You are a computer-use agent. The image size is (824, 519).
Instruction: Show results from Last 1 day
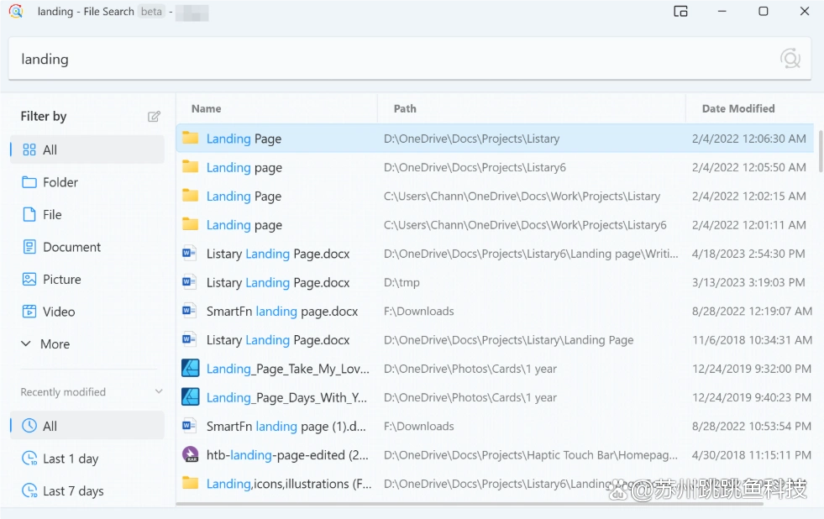(x=87, y=458)
